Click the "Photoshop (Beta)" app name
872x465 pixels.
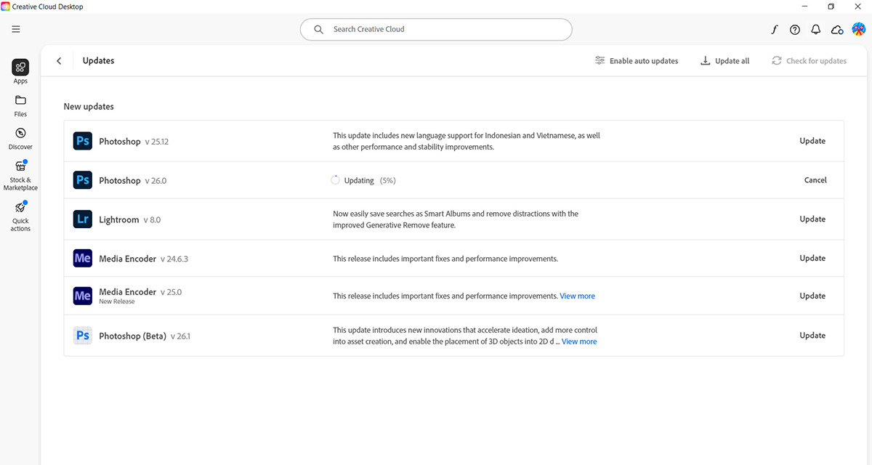pos(133,336)
